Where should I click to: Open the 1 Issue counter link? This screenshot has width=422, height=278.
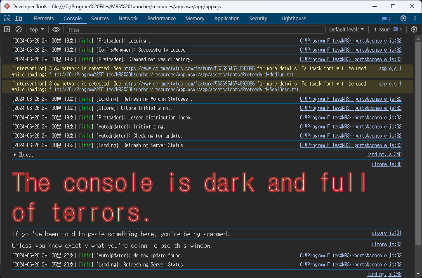pyautogui.click(x=388, y=29)
